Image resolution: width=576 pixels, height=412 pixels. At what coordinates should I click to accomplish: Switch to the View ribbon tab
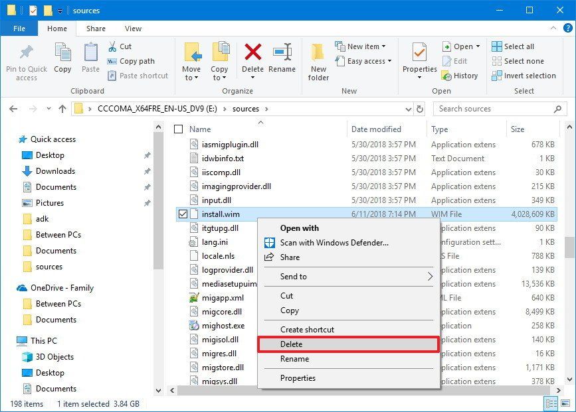pos(132,29)
